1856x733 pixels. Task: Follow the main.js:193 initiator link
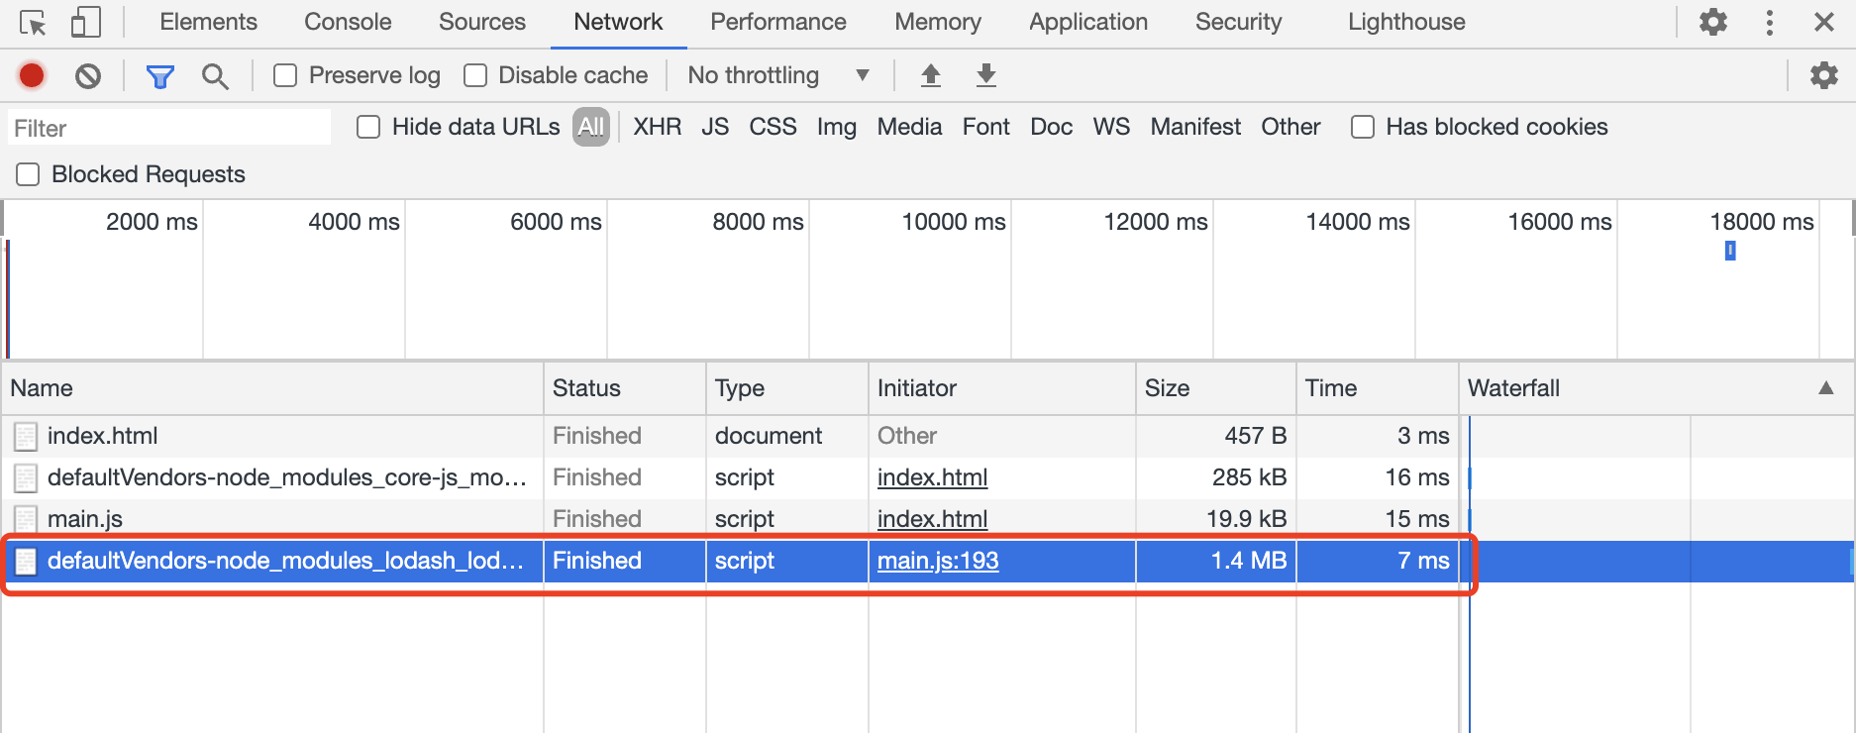tap(937, 561)
